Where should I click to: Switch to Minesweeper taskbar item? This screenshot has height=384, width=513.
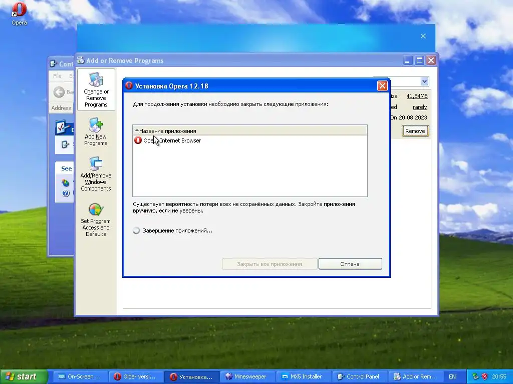(x=246, y=376)
